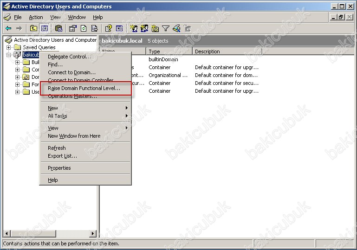Viewport: 357px width, 250px height.
Task: Click the console icon left of File menu
Action: 7,17
